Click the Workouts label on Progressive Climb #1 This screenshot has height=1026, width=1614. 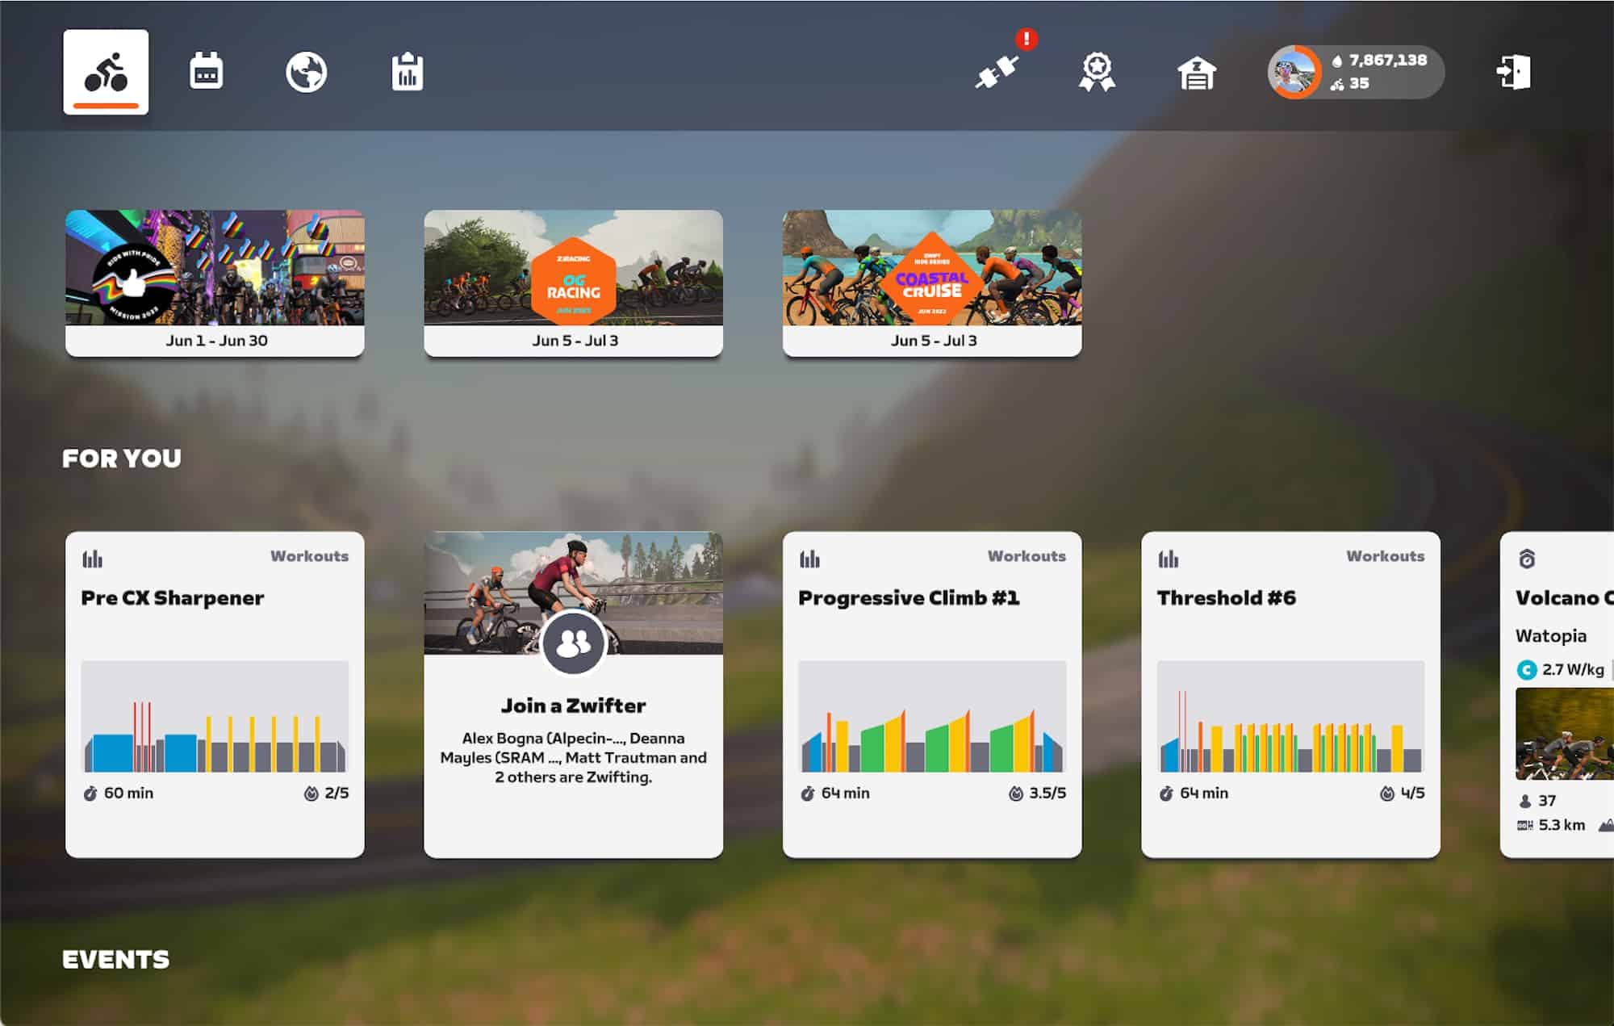click(x=1027, y=556)
